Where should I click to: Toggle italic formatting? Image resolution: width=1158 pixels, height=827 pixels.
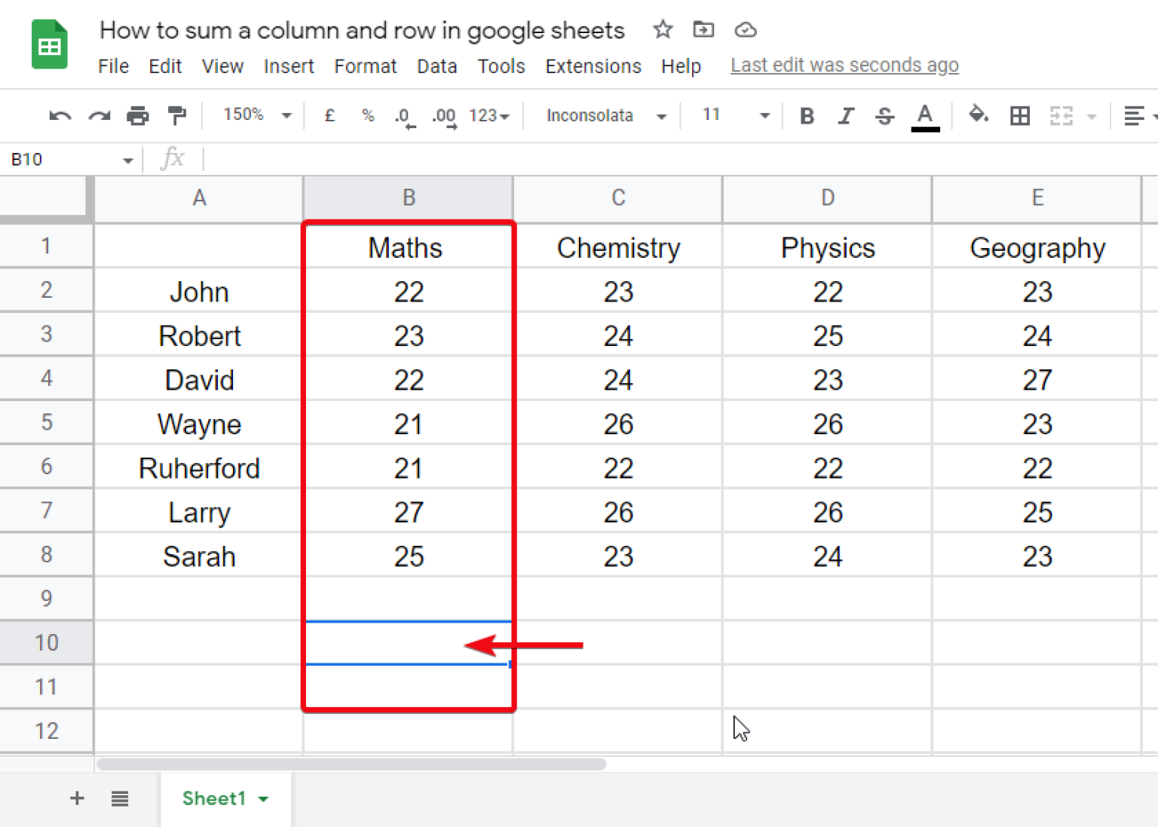coord(847,116)
